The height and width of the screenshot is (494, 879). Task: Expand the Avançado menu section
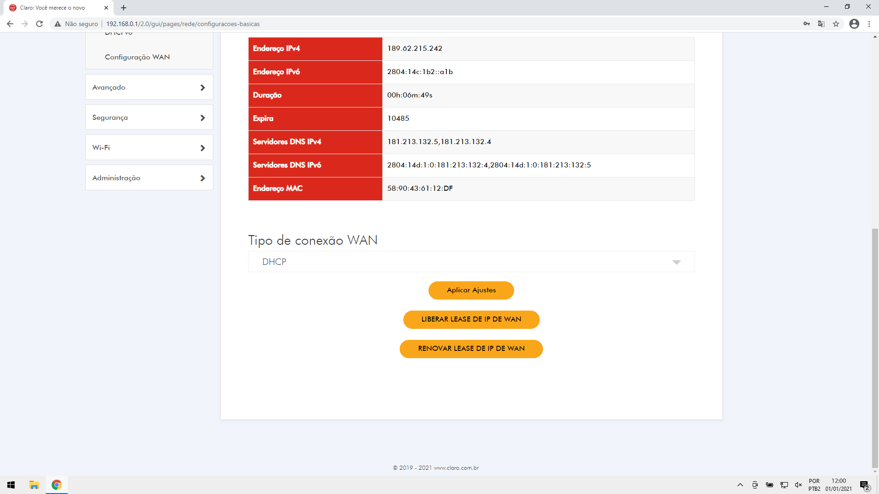149,87
